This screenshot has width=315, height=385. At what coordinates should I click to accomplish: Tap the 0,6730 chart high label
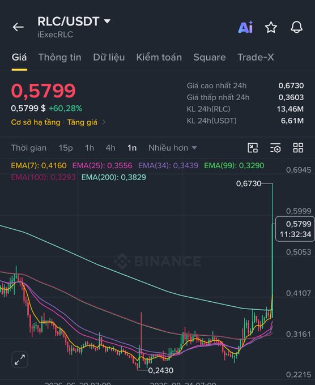[249, 183]
